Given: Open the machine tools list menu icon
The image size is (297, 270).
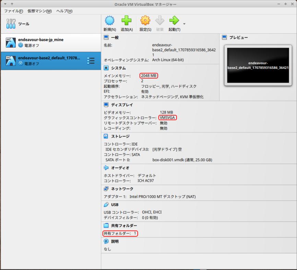Looking at the screenshot, I should pyautogui.click(x=91, y=61).
